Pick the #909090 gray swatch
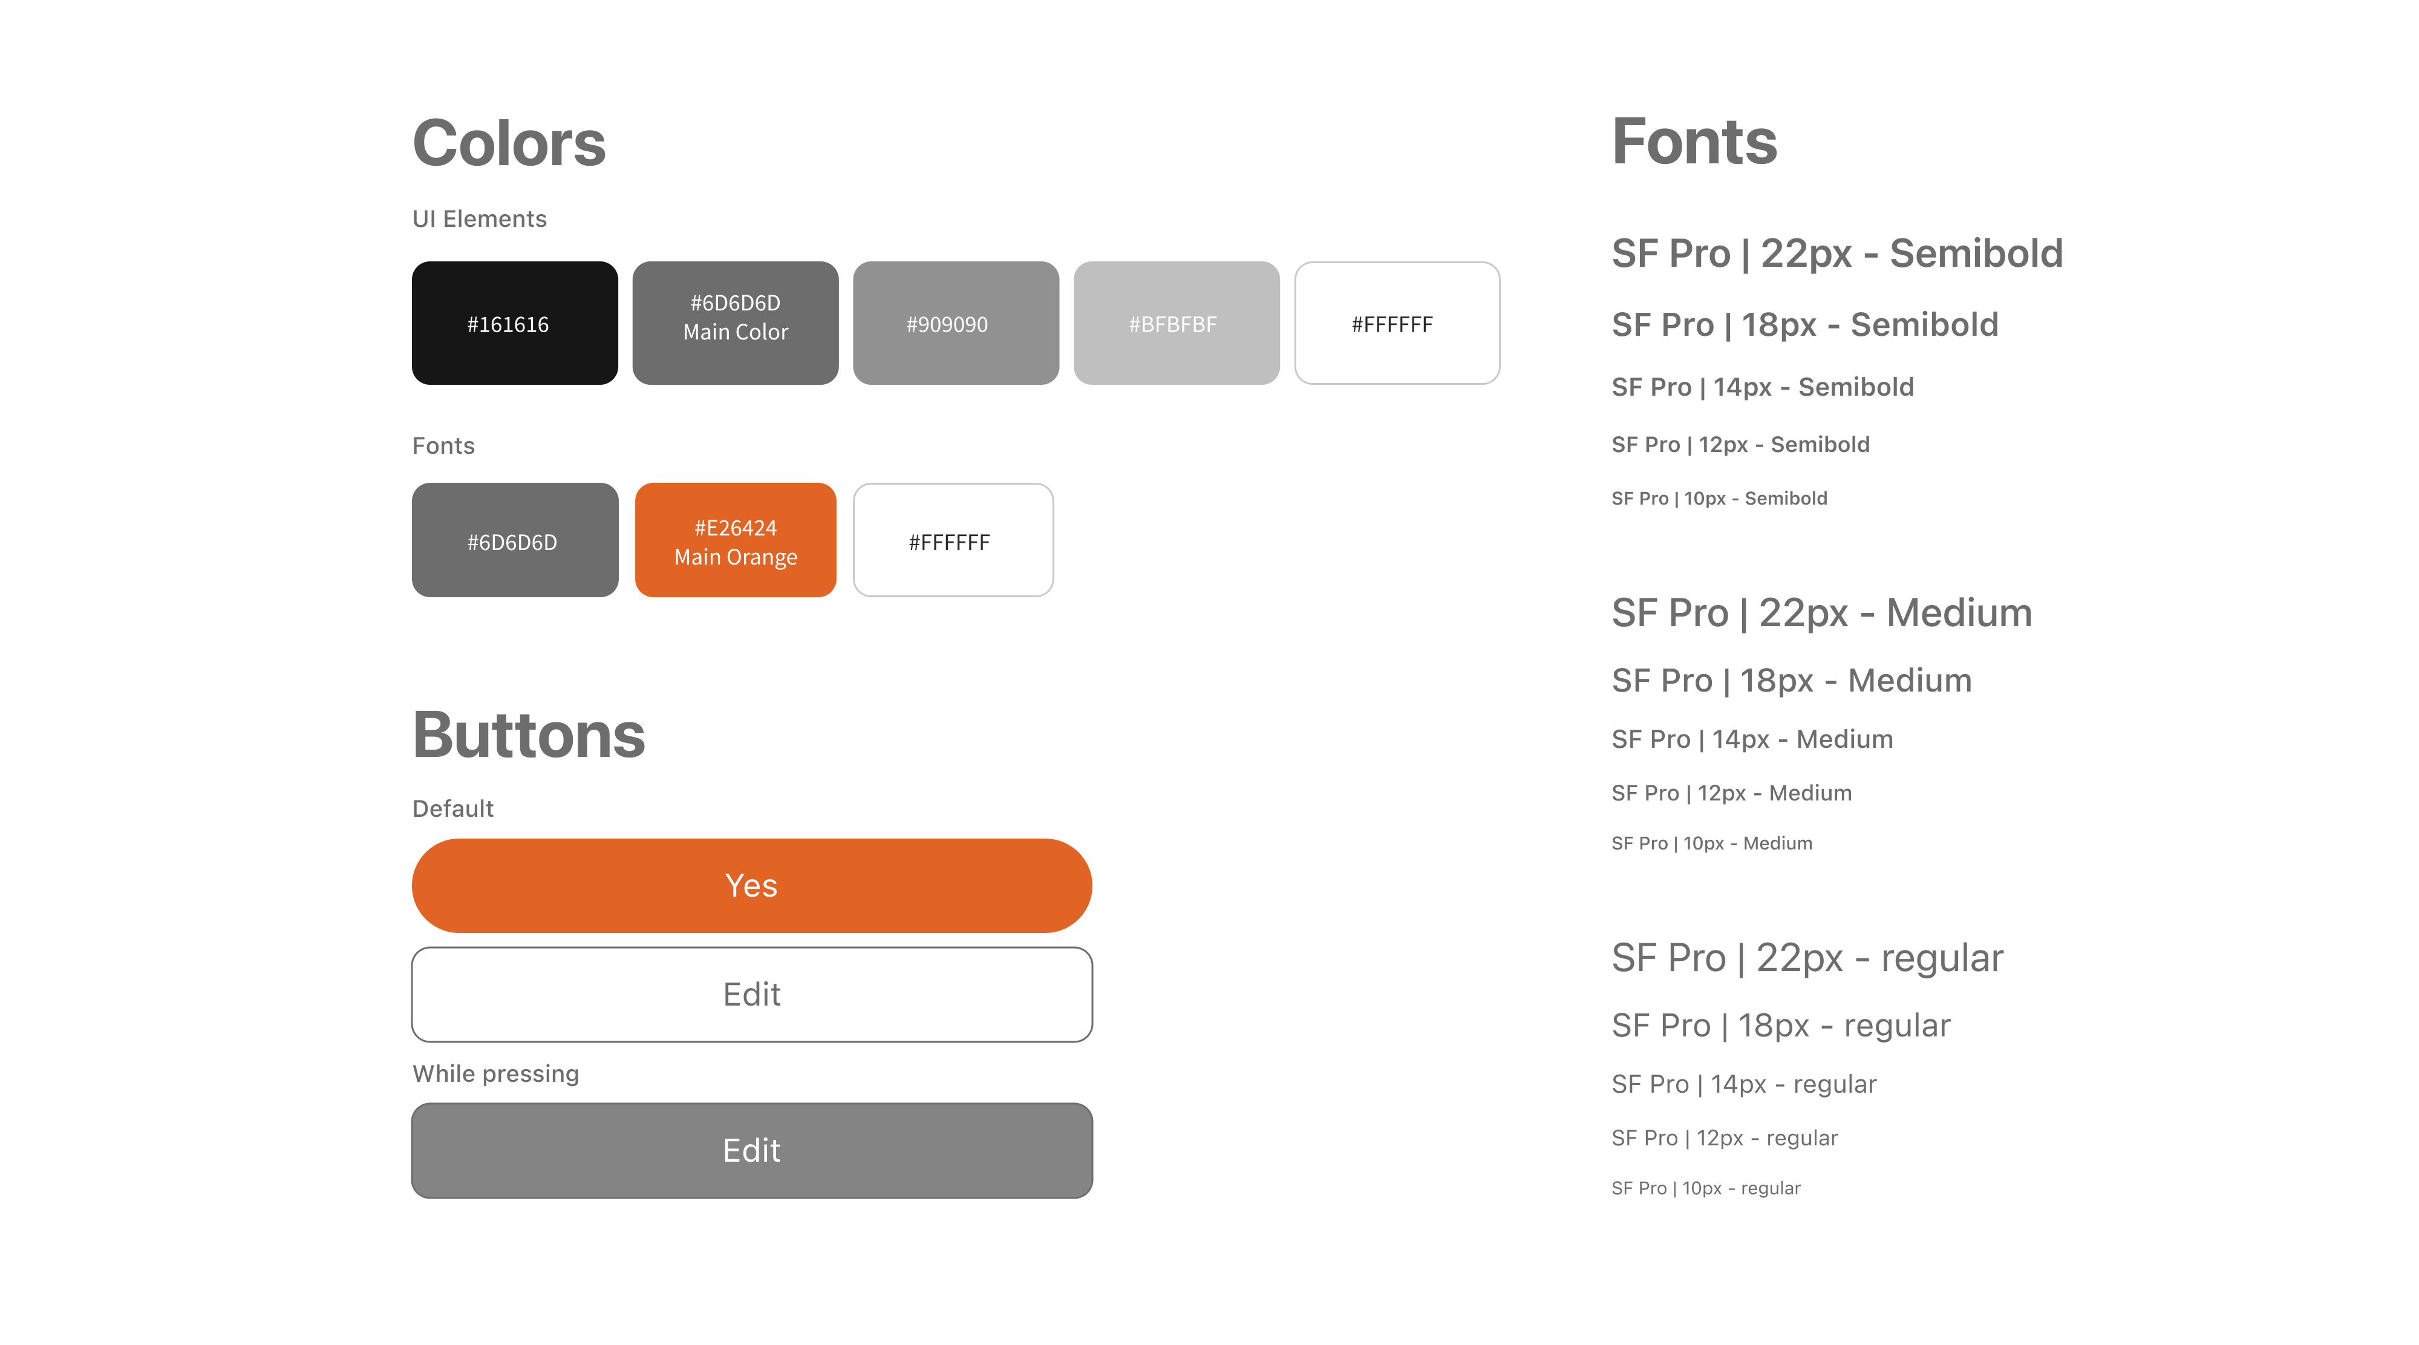The image size is (2419, 1345). 956,323
